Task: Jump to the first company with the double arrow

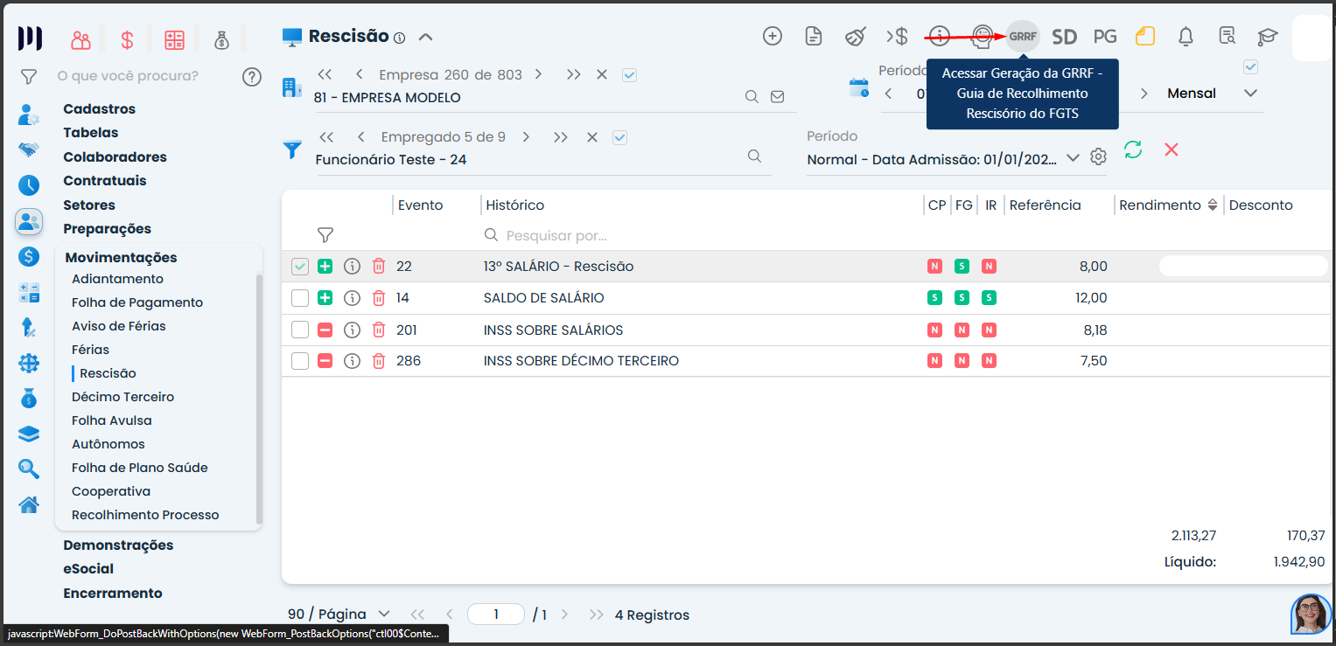Action: coord(325,75)
